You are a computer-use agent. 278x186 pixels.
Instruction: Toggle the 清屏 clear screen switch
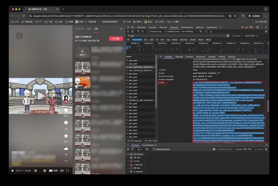click(x=51, y=171)
